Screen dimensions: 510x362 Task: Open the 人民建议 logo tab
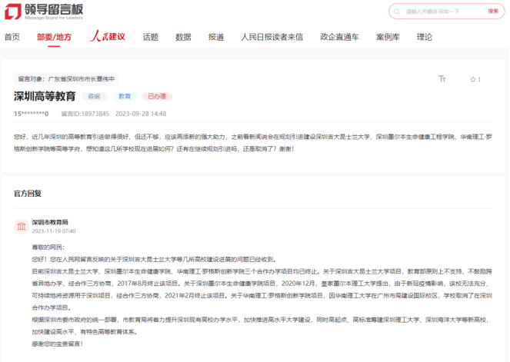[x=108, y=37]
